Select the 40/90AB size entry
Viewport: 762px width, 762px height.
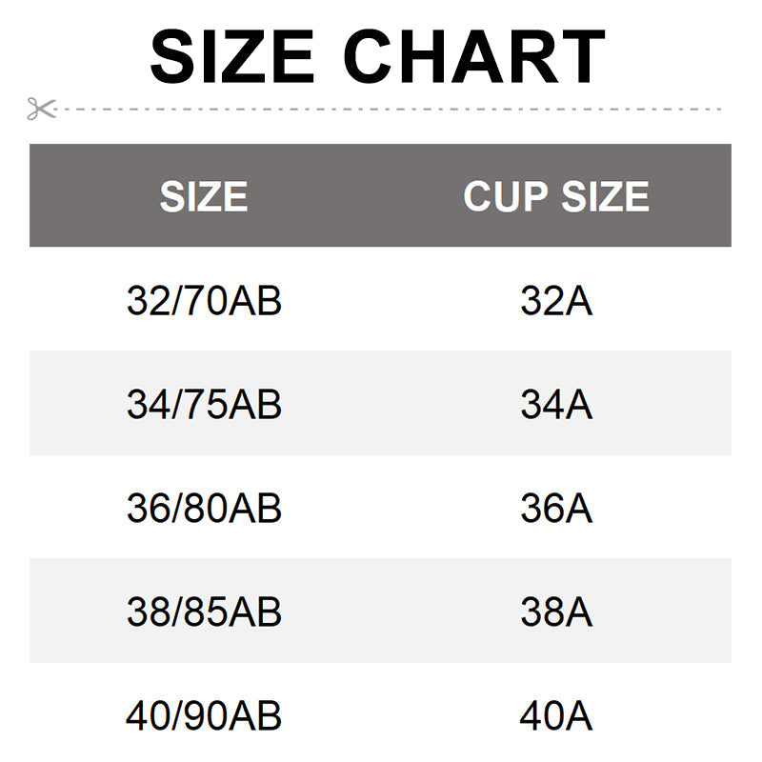click(x=204, y=714)
